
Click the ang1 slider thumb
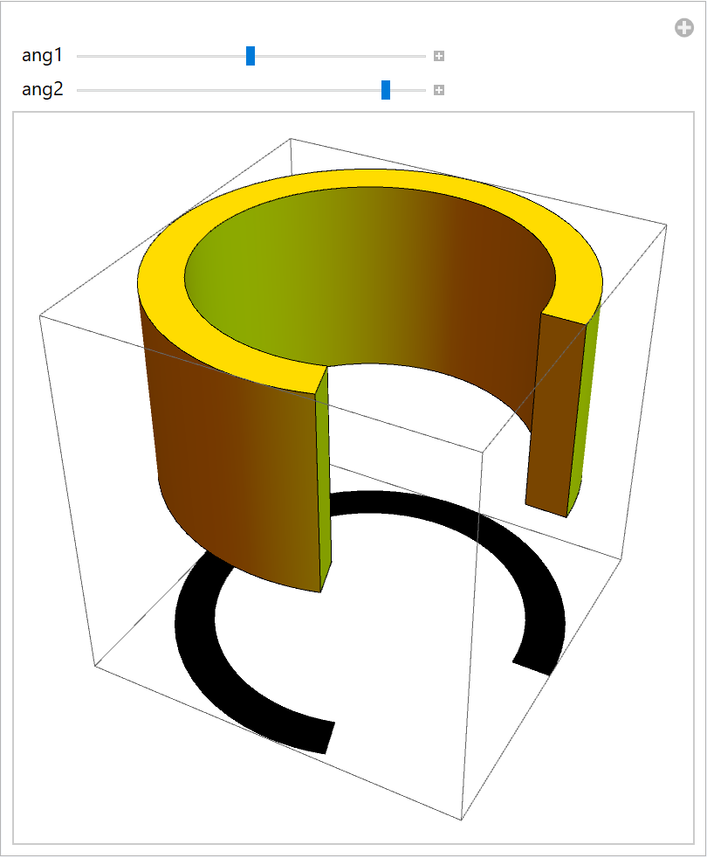point(251,56)
